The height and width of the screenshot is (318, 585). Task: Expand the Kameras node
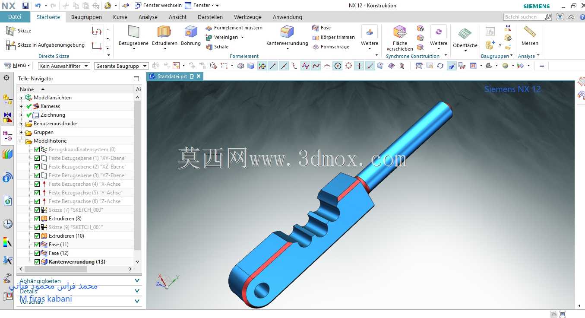(x=21, y=106)
